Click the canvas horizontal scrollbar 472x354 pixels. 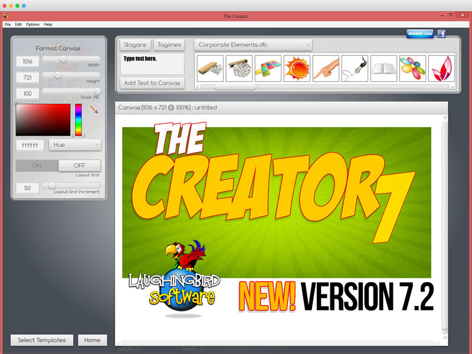(x=278, y=343)
